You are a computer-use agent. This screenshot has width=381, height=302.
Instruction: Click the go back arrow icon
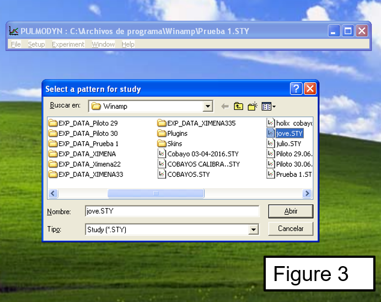(225, 107)
